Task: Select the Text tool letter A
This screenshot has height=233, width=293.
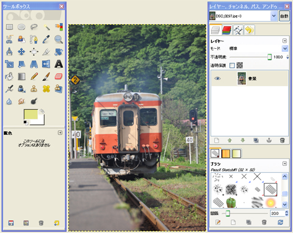Action: pyautogui.click(x=59, y=64)
